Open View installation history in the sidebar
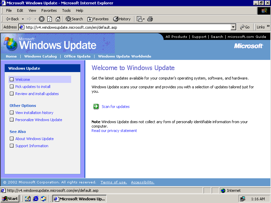Viewport: 271px width, 203px height. click(34, 113)
